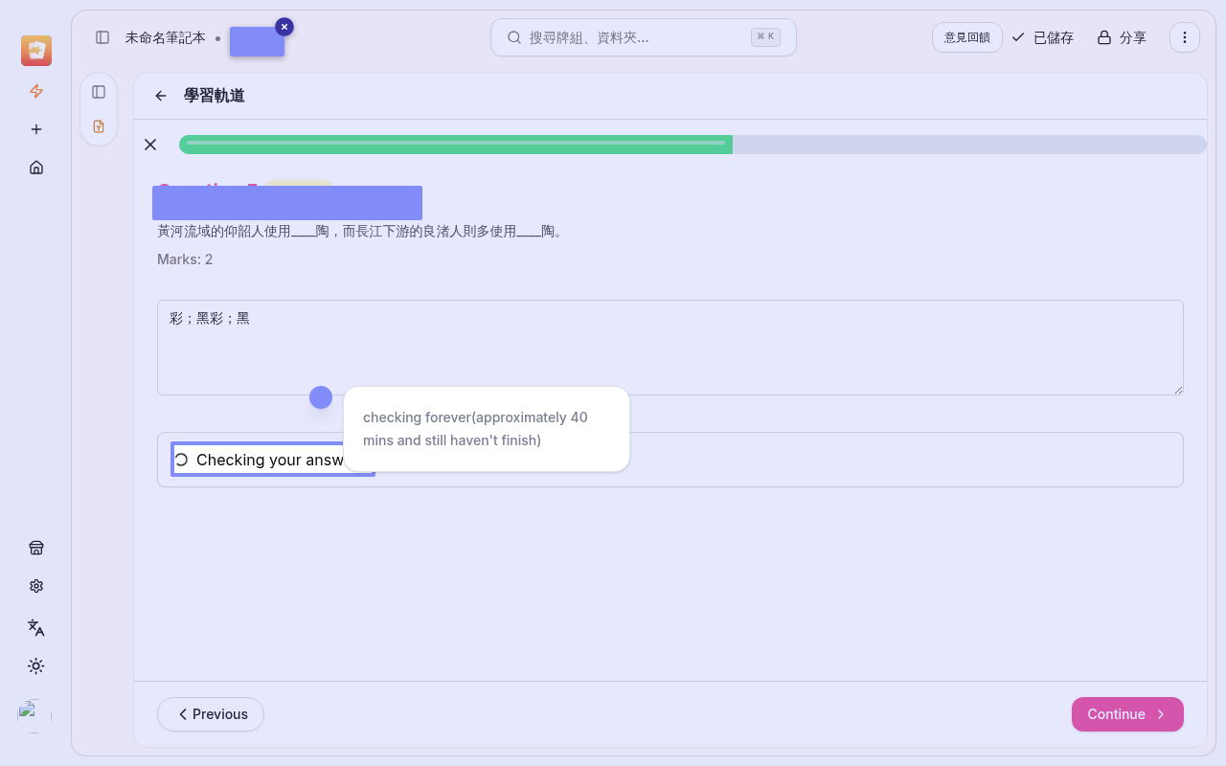Viewport: 1226px width, 766px height.
Task: Toggle the top bar sidebar panel icon
Action: (x=102, y=37)
